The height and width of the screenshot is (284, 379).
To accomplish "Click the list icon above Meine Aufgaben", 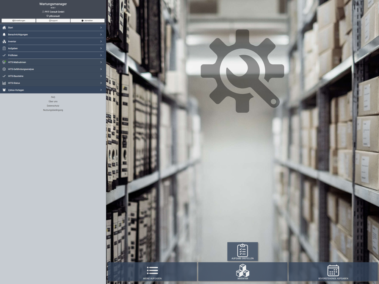I will (152, 270).
